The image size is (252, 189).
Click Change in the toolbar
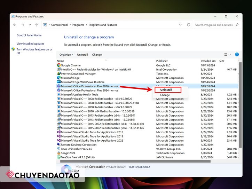tap(97, 55)
